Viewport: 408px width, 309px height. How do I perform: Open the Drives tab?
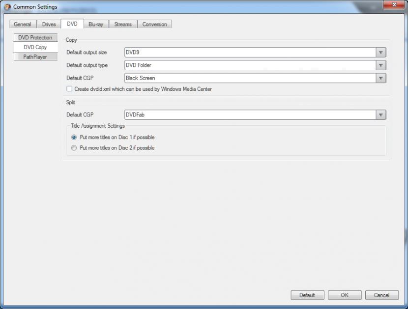tap(49, 24)
